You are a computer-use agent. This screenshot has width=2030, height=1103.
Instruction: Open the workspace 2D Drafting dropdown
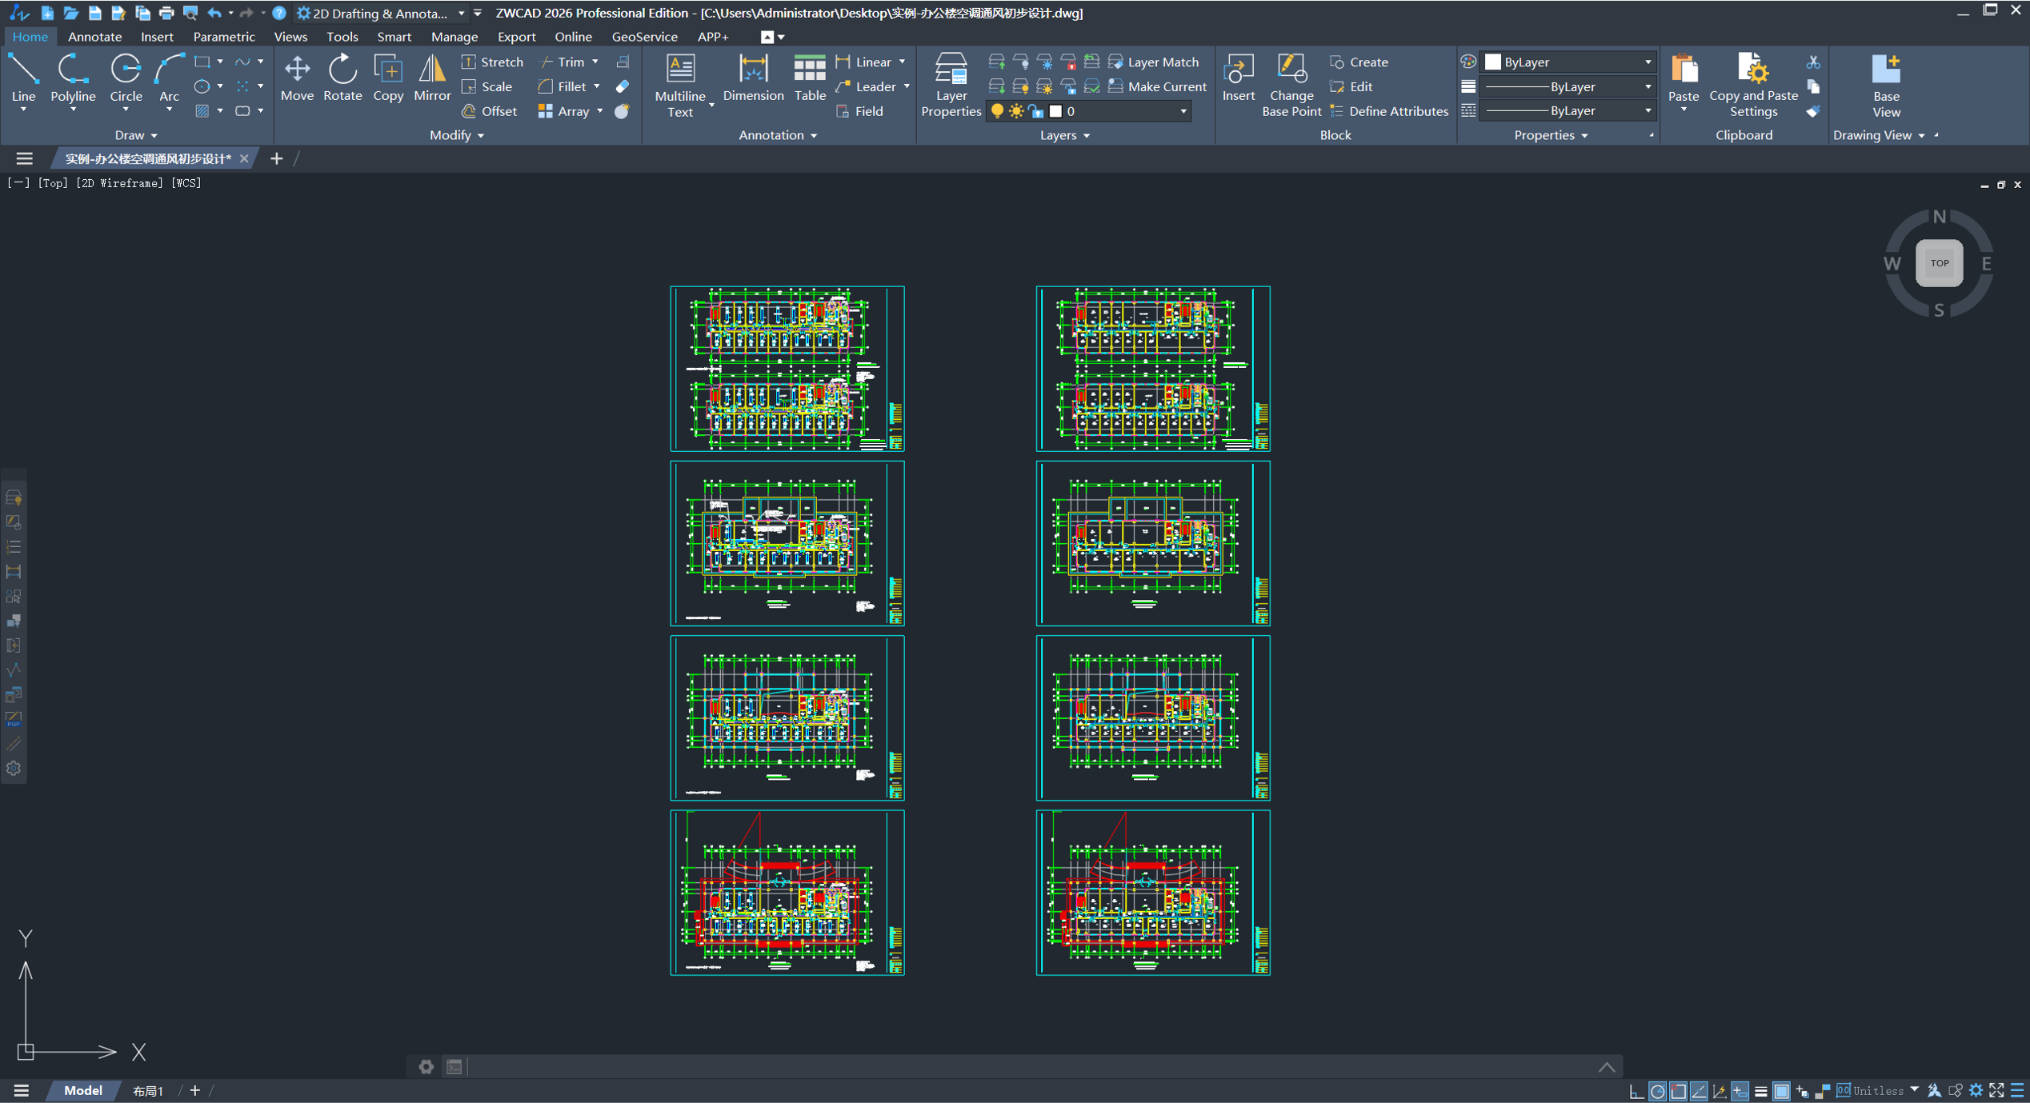461,13
